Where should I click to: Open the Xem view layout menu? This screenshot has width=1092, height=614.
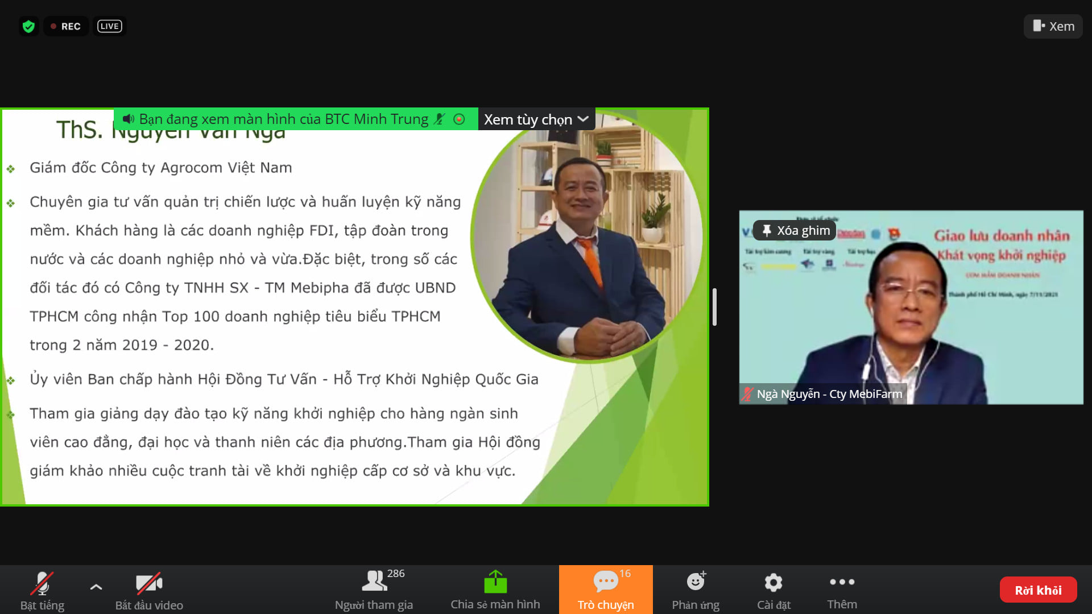[1053, 26]
